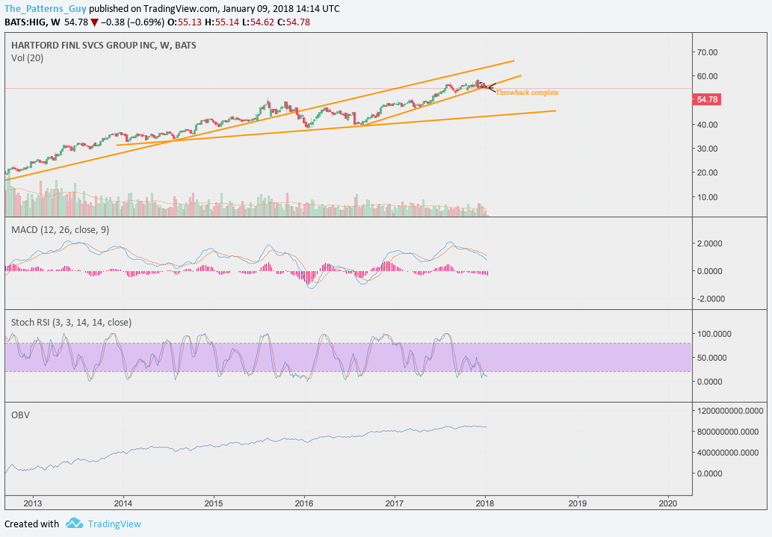Click the 2017 label on time axis
Image resolution: width=772 pixels, height=537 pixels.
tap(395, 503)
